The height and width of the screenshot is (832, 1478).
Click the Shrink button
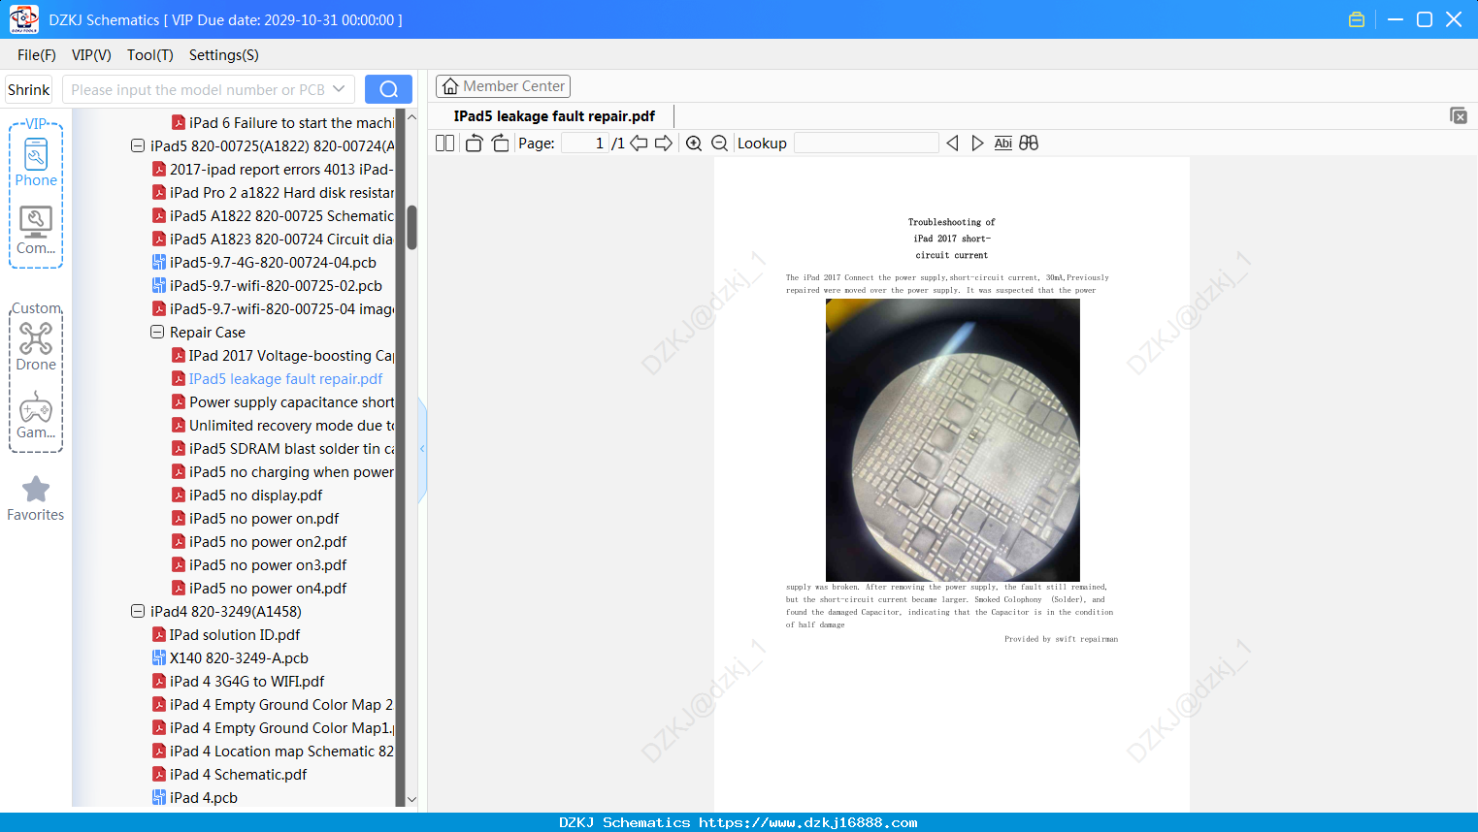[x=29, y=89]
